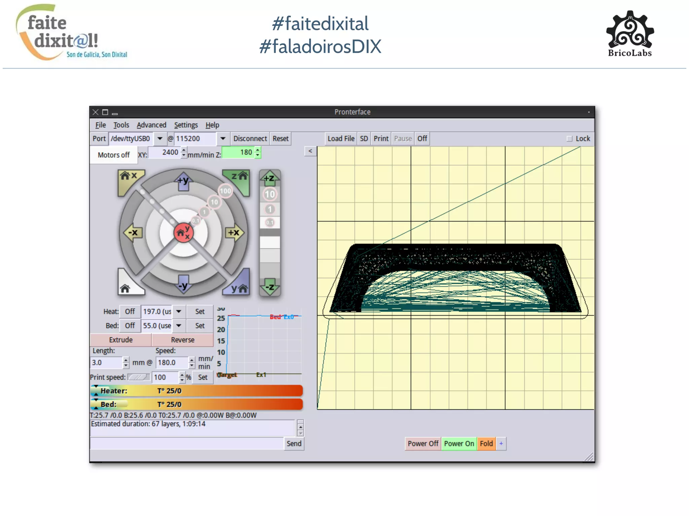Toggle the Bed Off button
This screenshot has height=516, width=689.
[x=130, y=326]
